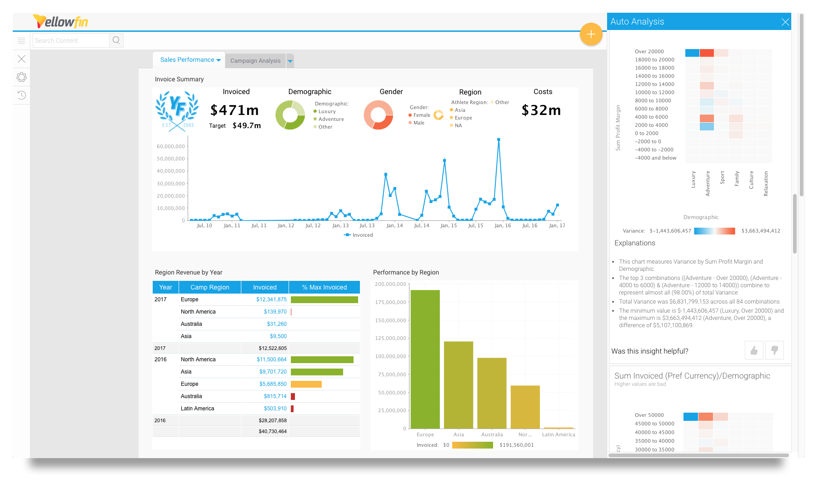
Task: Toggle the Adventure legend item
Action: 329,119
